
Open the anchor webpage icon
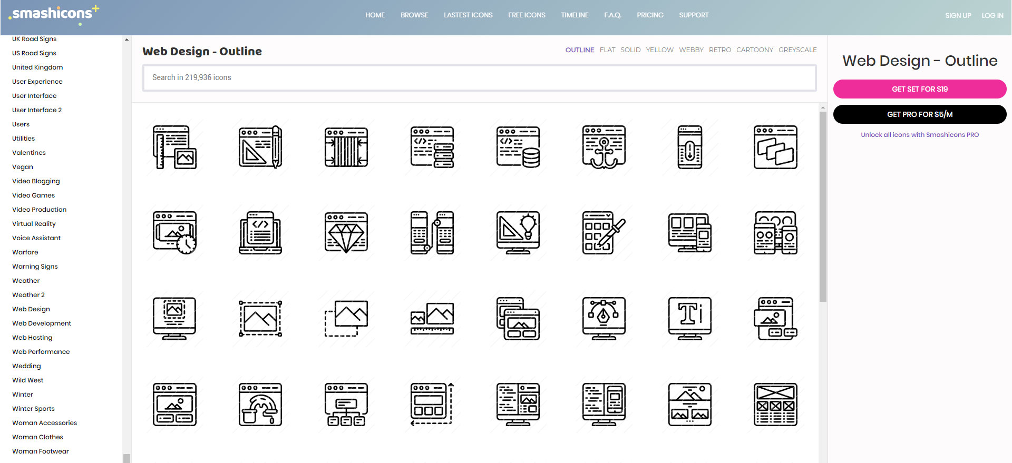coord(604,147)
